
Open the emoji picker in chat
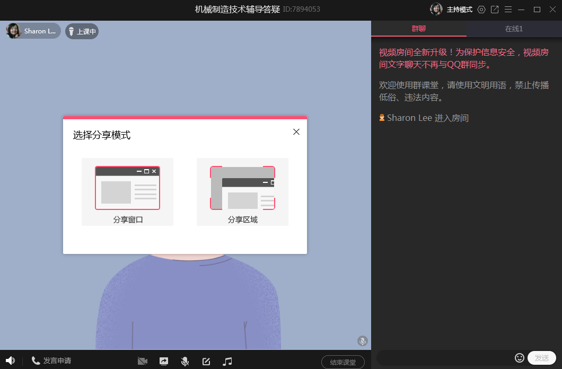tap(520, 358)
